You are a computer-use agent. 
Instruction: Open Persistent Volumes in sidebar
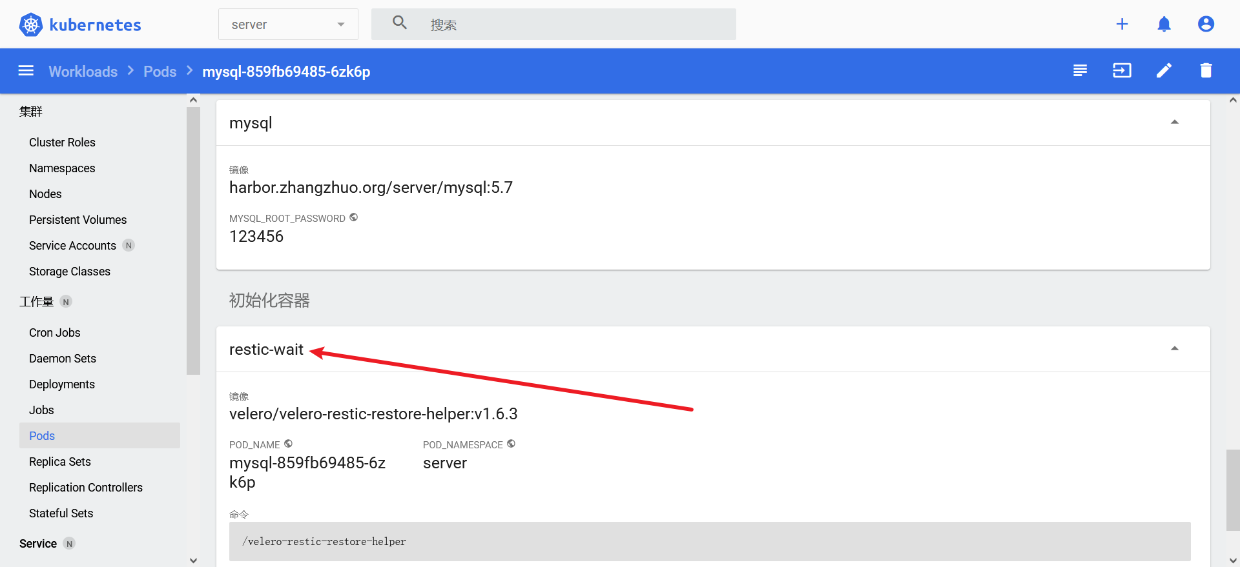[x=77, y=219]
